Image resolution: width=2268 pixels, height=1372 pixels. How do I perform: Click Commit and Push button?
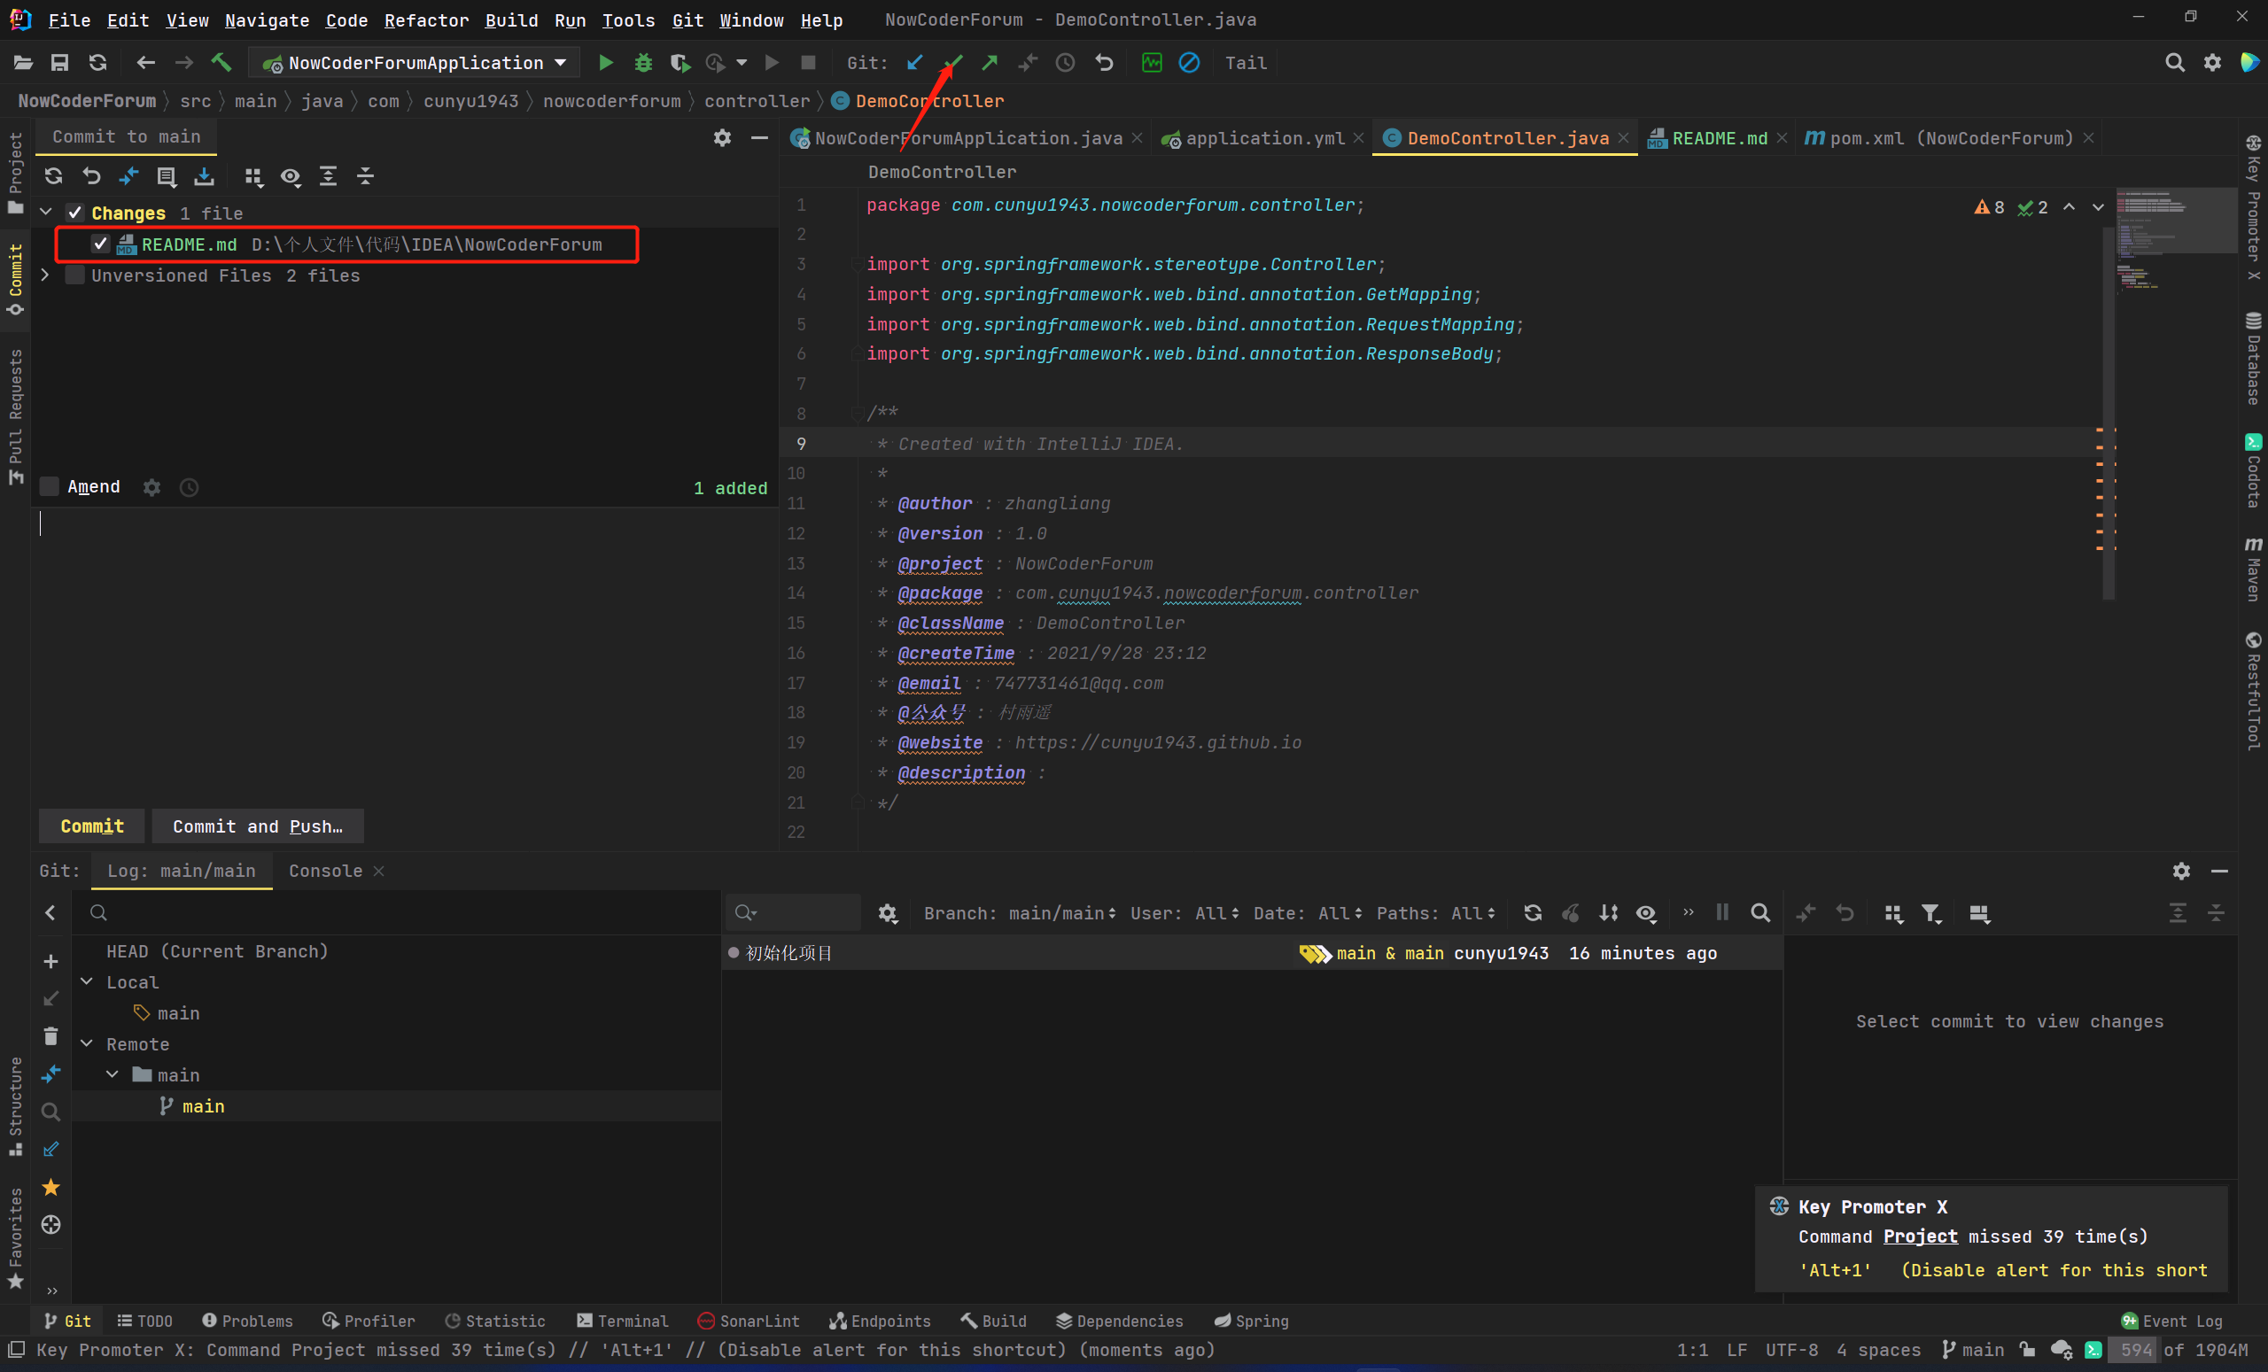258,826
